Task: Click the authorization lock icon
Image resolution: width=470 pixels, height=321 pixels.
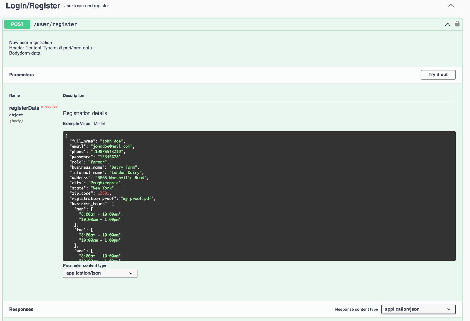Action: point(457,24)
